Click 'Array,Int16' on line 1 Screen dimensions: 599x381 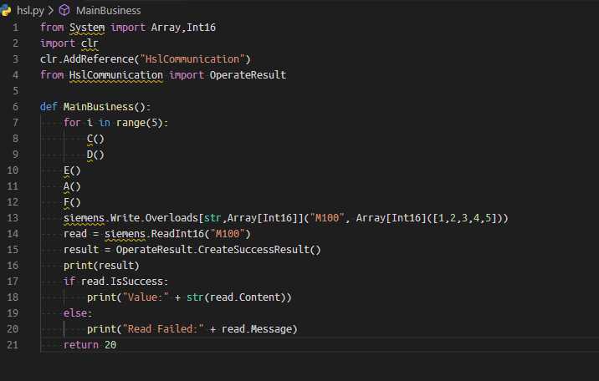[x=183, y=28]
